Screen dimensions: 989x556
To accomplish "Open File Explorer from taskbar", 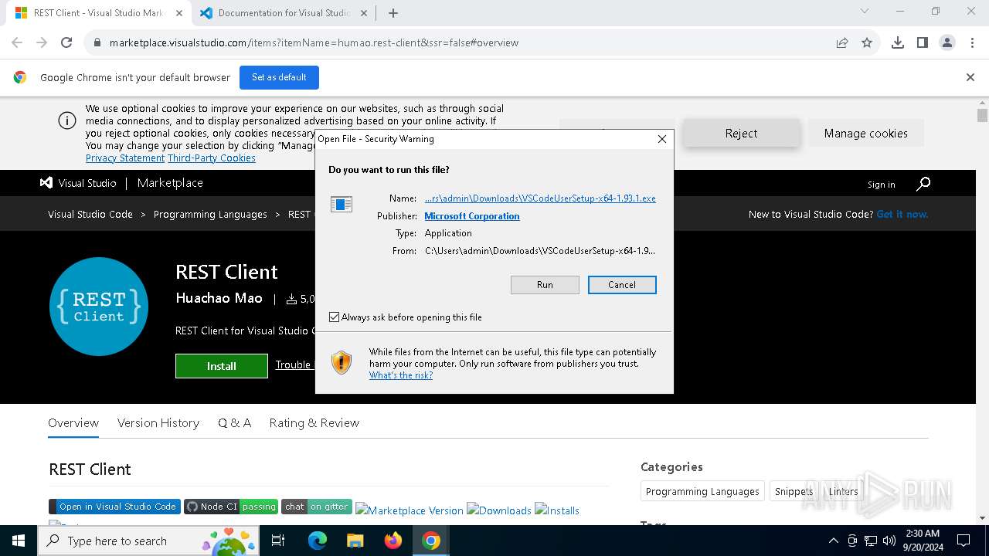I will point(355,541).
